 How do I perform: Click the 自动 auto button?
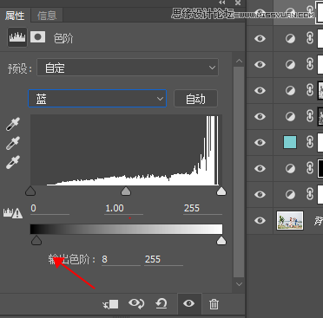195,99
